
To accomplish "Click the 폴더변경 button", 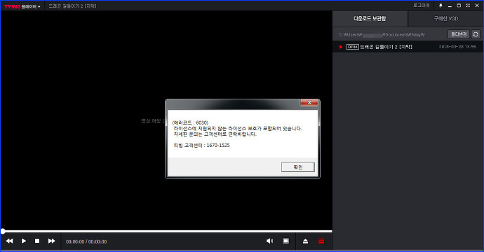I will click(459, 34).
